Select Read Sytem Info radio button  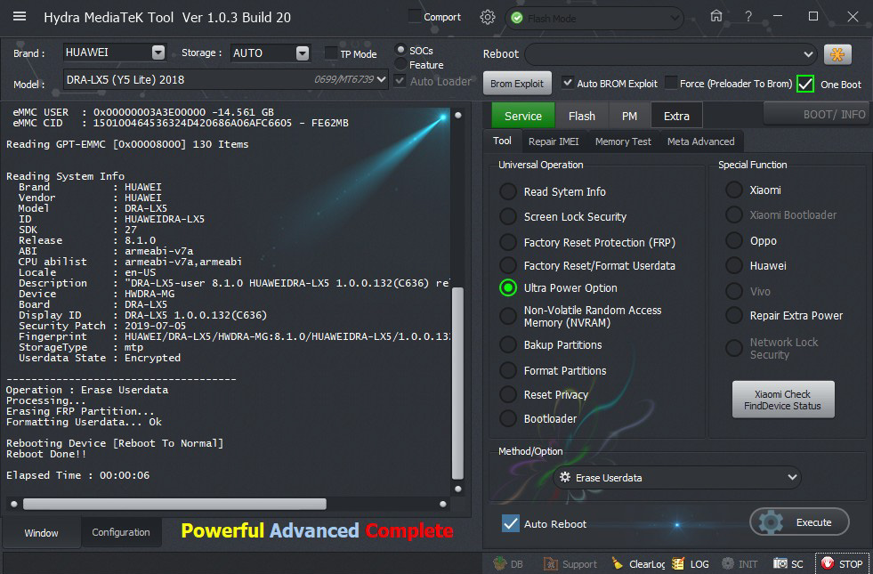(x=508, y=191)
